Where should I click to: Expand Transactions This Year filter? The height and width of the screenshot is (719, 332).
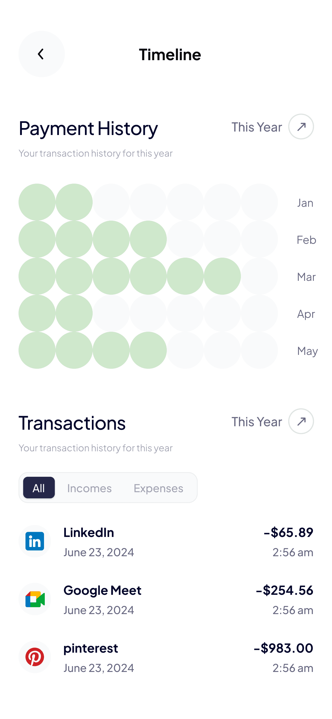[x=257, y=422]
